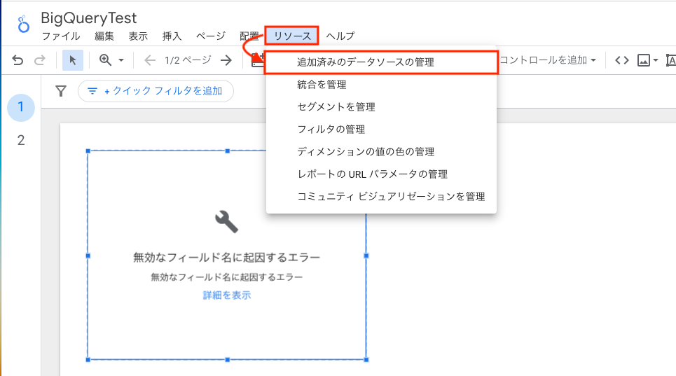The height and width of the screenshot is (376, 676).
Task: Click the insert image icon
Action: (644, 60)
